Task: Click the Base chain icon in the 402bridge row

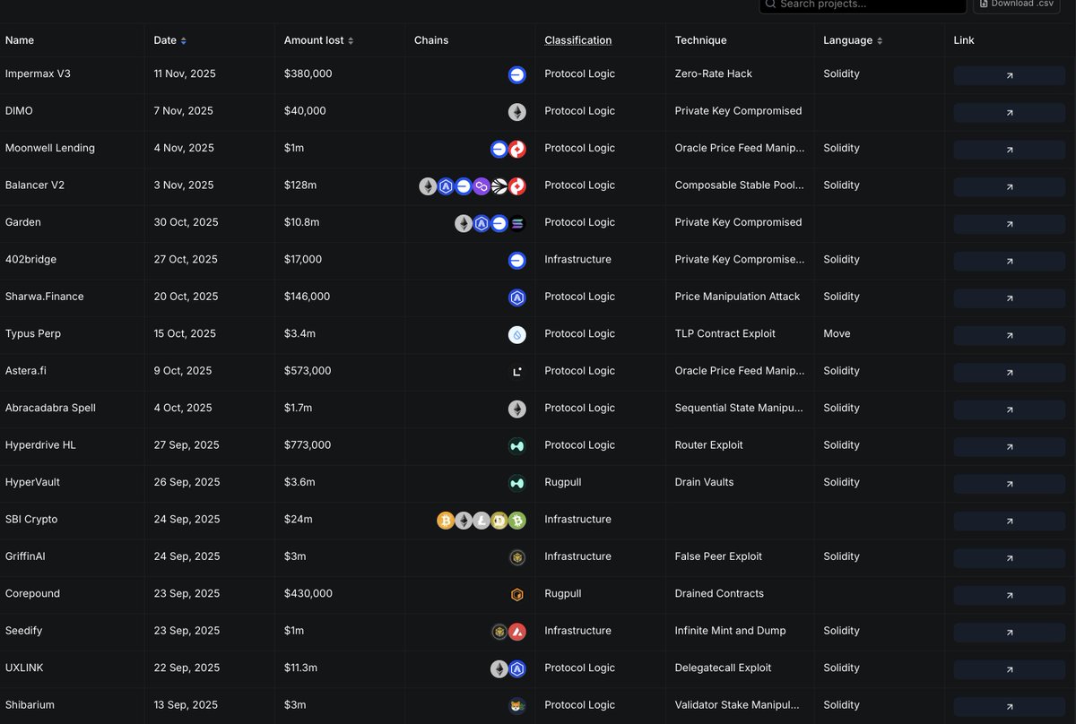Action: click(517, 260)
